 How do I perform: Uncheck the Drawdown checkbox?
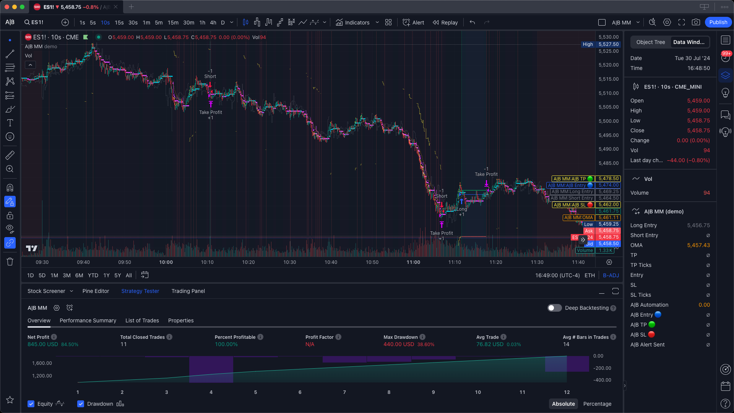point(81,404)
